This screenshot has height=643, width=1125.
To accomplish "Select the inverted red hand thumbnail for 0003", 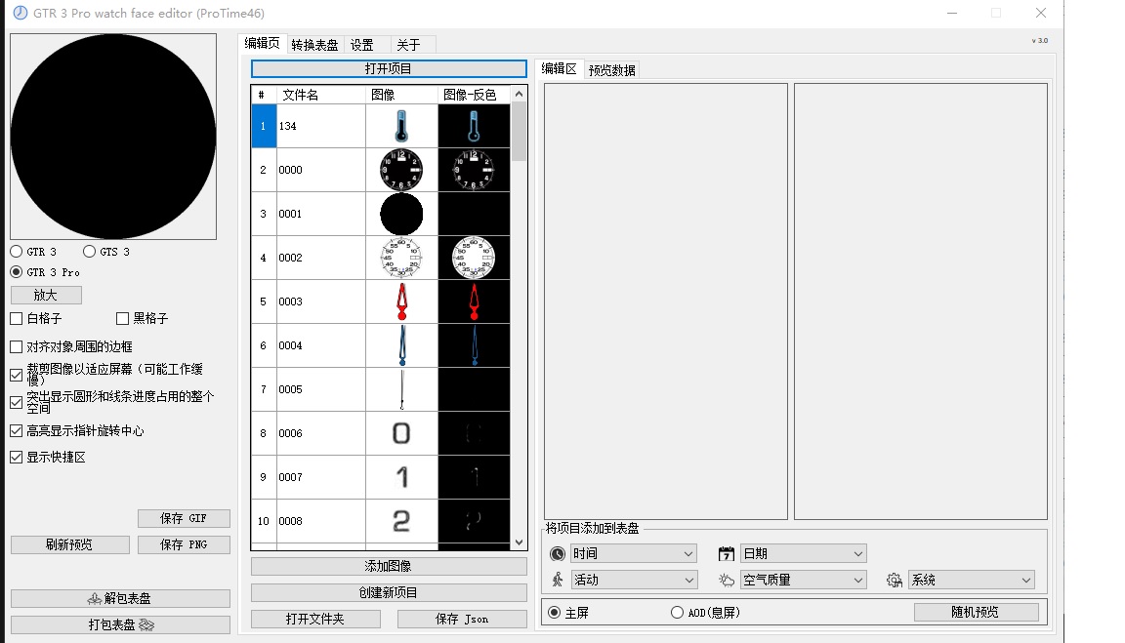I will [x=474, y=301].
